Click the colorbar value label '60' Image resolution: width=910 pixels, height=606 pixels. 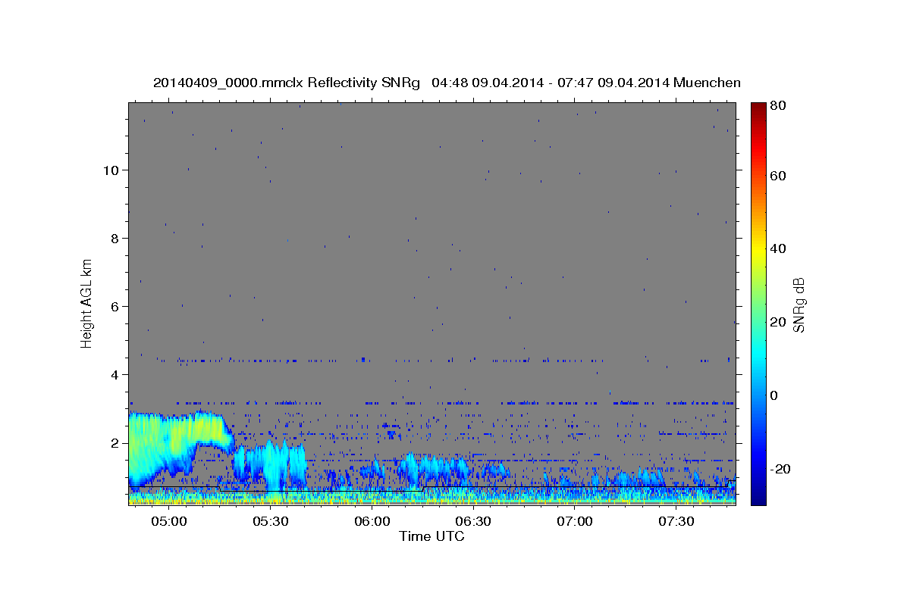(777, 176)
